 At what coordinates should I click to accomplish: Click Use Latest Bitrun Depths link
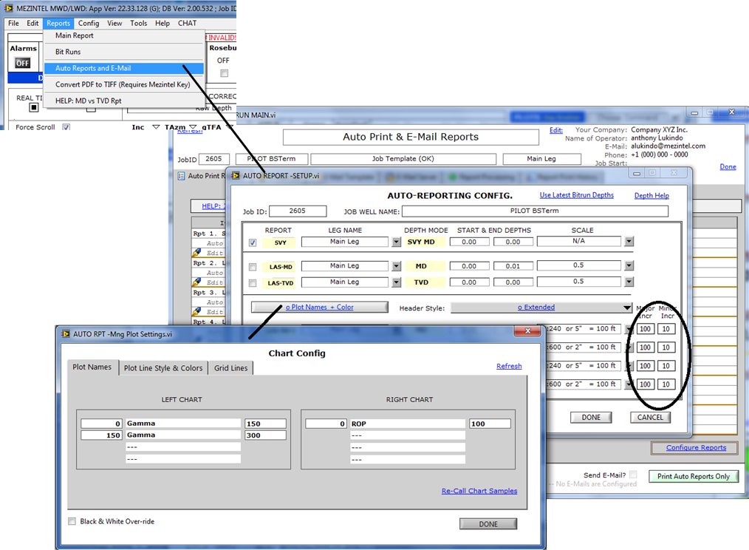click(577, 195)
